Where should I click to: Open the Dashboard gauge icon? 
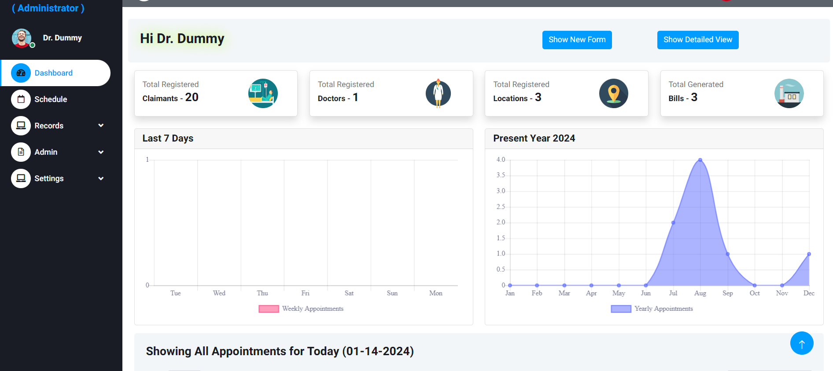pos(21,73)
